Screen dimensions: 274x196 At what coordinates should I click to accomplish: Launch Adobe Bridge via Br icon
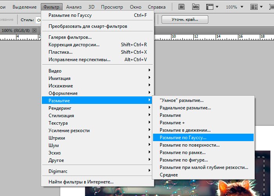pyautogui.click(x=181, y=7)
